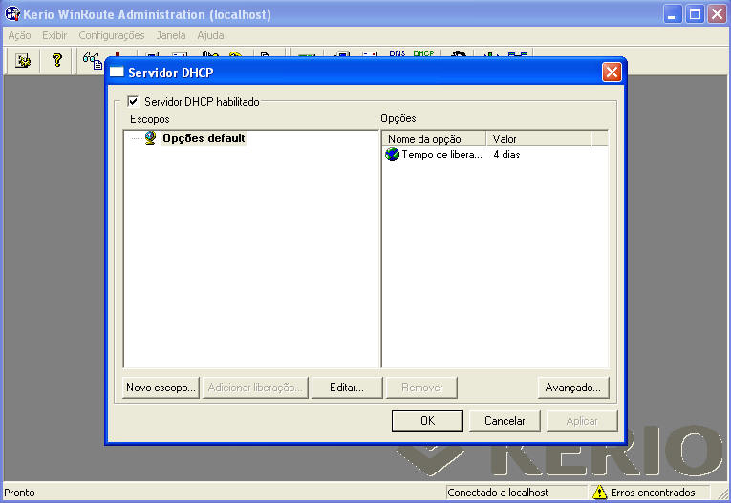The width and height of the screenshot is (731, 503).
Task: Sort by the Nome da opção column
Action: pos(433,139)
